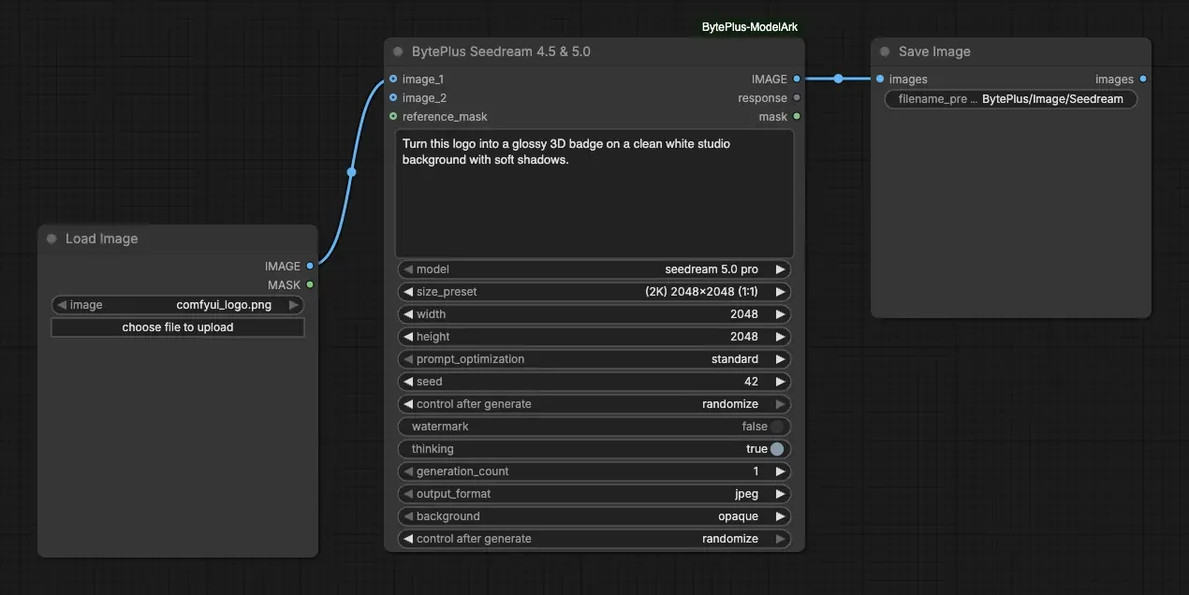Click the reference_mask input socket
The image size is (1189, 595).
(393, 116)
